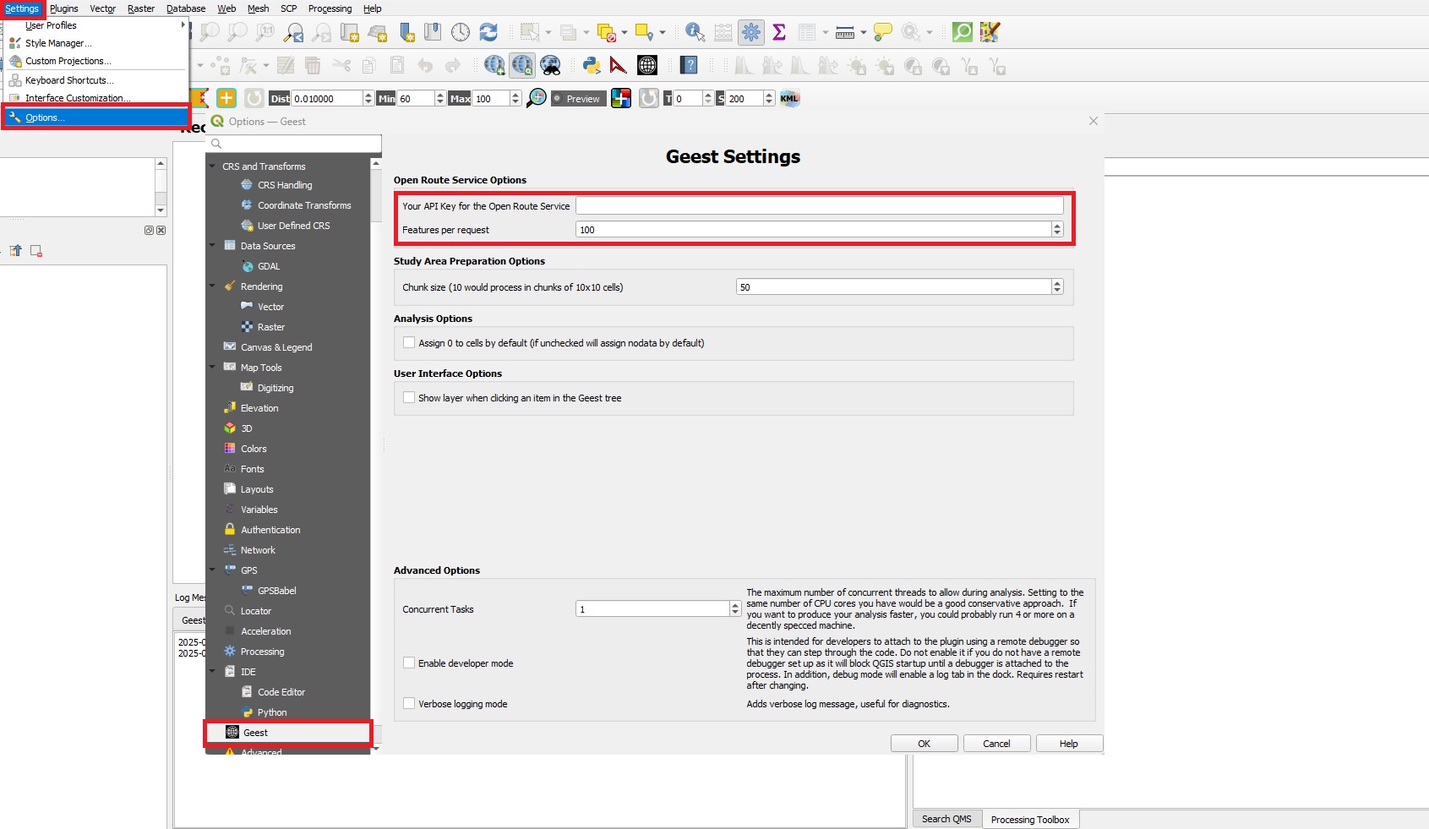This screenshot has height=829, width=1429.
Task: Increase Concurrent Tasks value
Action: [735, 605]
